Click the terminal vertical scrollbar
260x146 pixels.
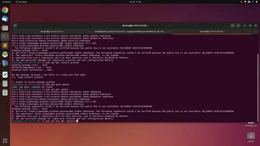click(258, 88)
